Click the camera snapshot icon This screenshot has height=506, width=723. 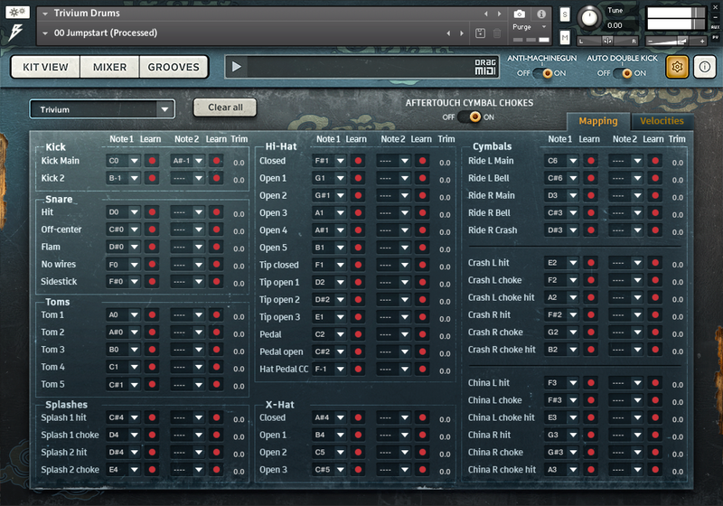point(519,14)
